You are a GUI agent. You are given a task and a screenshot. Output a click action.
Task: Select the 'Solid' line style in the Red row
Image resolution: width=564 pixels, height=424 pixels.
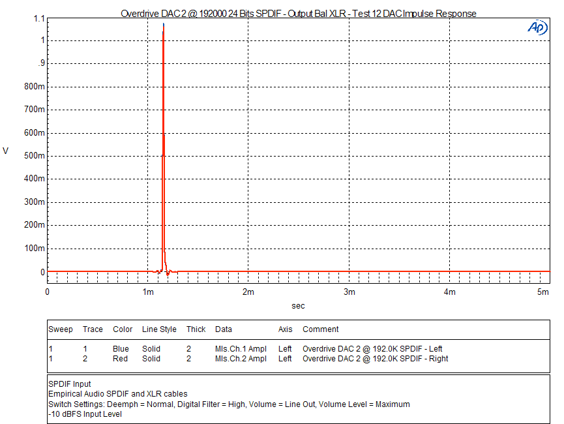[x=151, y=359]
